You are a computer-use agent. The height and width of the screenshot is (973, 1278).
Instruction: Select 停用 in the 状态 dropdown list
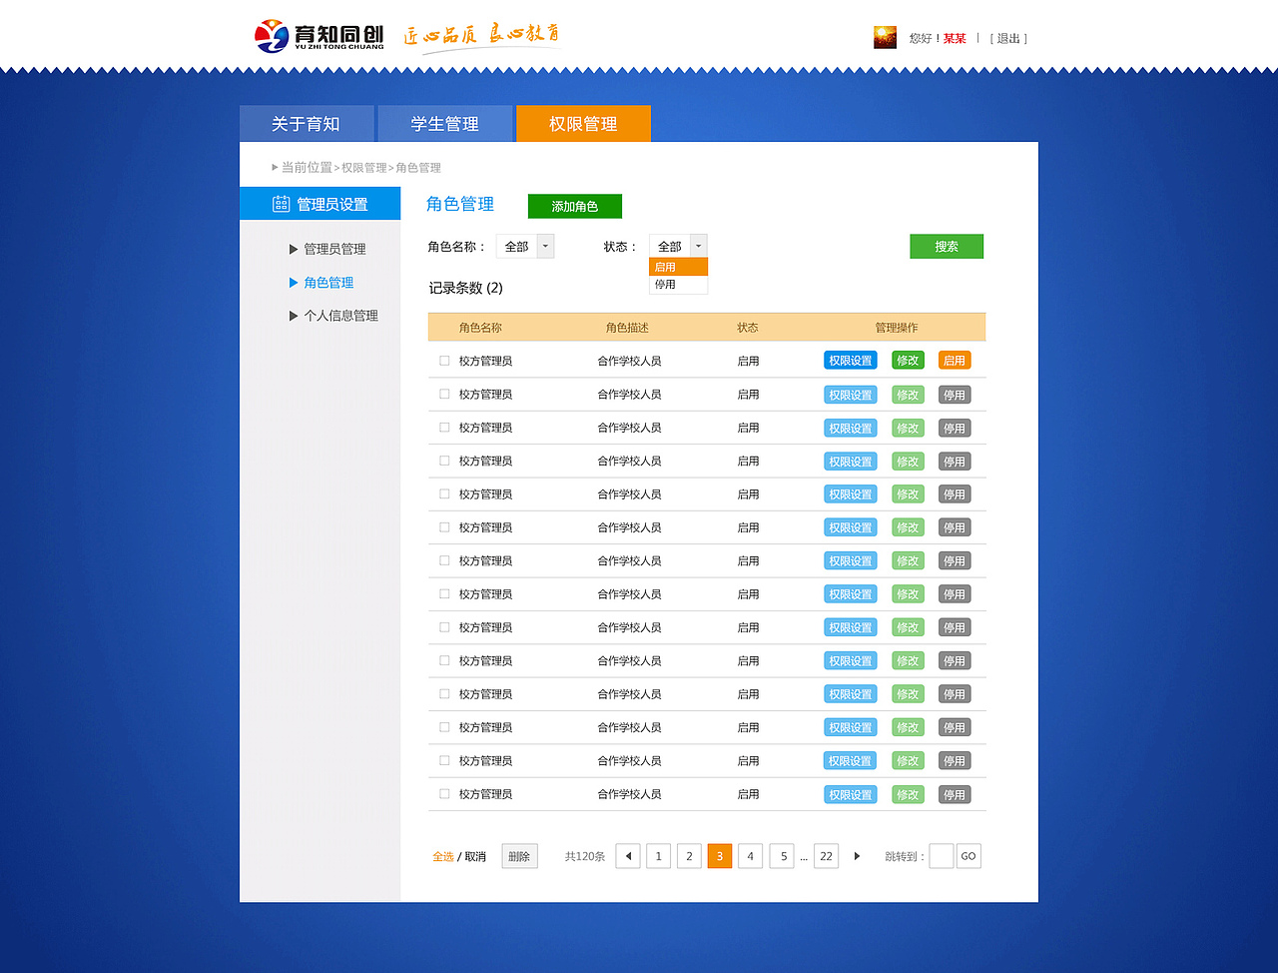click(x=678, y=285)
